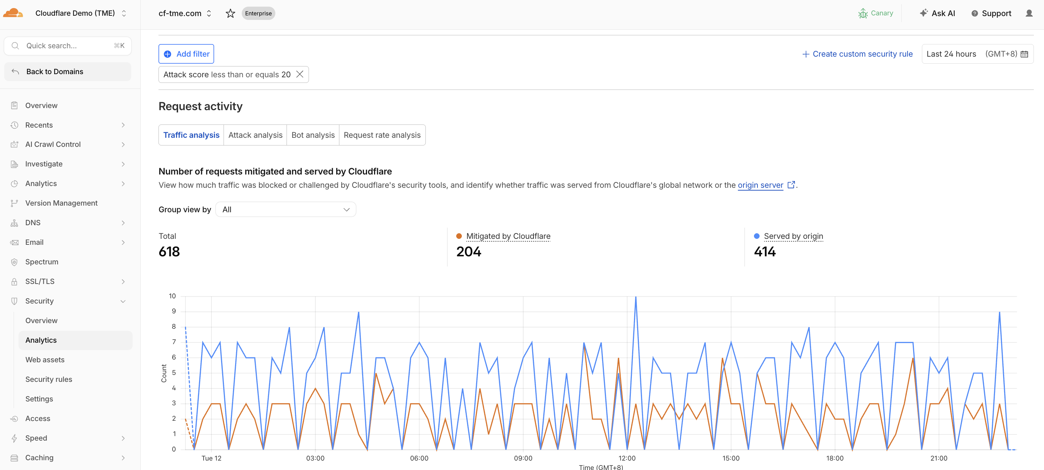Click the Speed lightning bolt icon
The width and height of the screenshot is (1044, 470).
(14, 438)
